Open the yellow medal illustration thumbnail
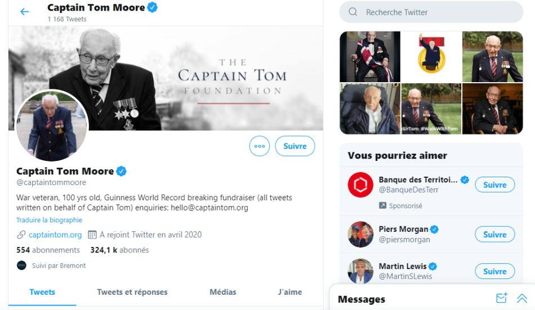The image size is (535, 310). [x=431, y=56]
